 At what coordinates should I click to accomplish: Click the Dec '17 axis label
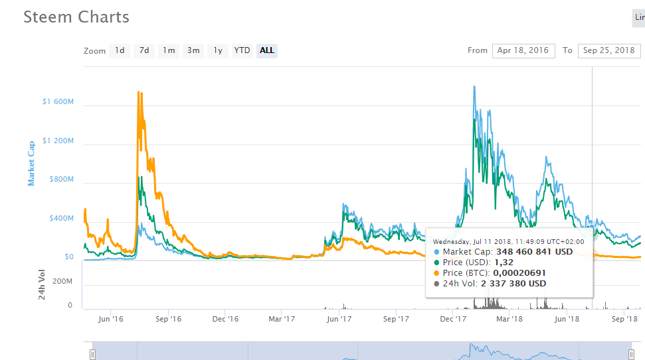pos(453,319)
